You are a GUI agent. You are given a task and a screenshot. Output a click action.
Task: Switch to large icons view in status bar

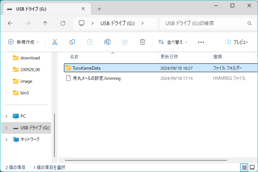[x=252, y=167]
